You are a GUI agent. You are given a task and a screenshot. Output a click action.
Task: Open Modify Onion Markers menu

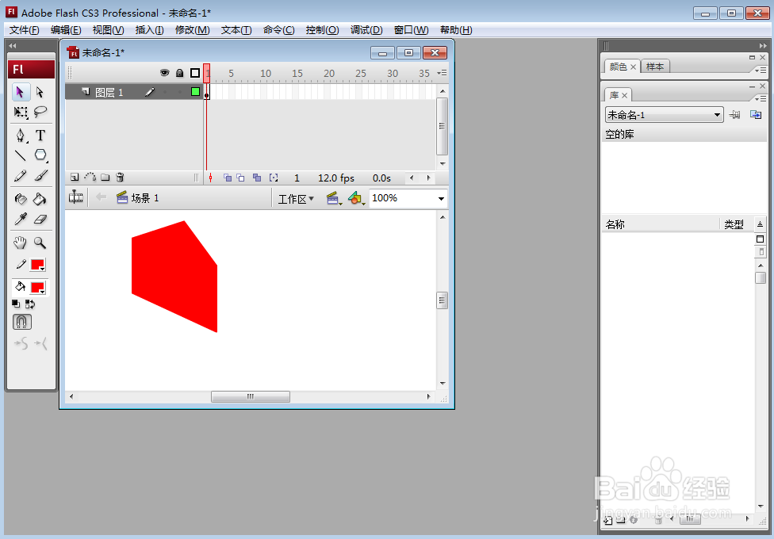[x=274, y=178]
